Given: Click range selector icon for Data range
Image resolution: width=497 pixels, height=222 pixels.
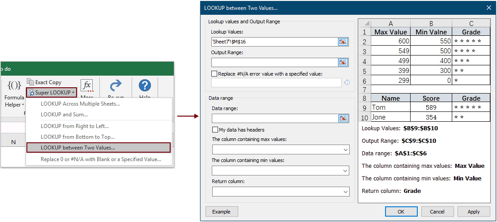Looking at the screenshot, I should [x=343, y=118].
